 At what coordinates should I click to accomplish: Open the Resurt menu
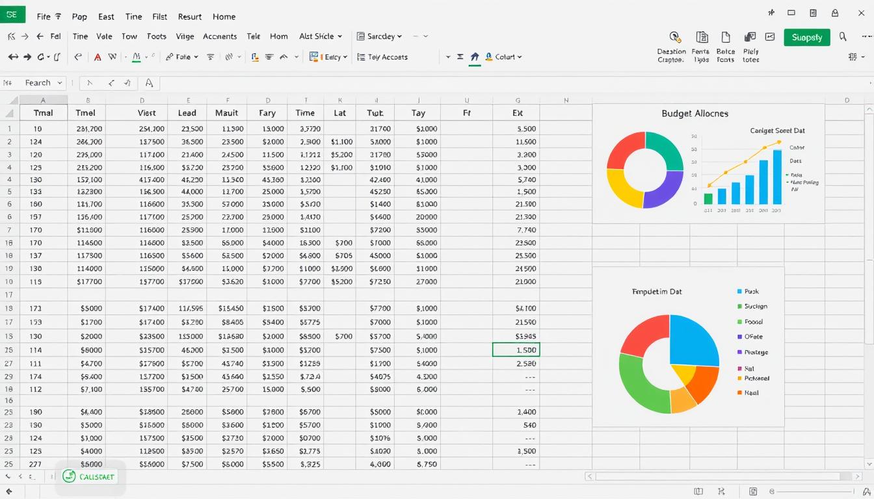click(x=189, y=16)
